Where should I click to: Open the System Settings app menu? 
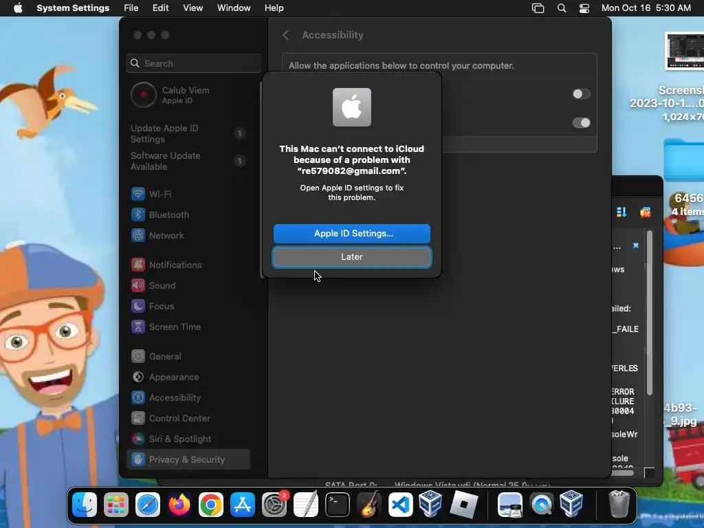click(73, 8)
